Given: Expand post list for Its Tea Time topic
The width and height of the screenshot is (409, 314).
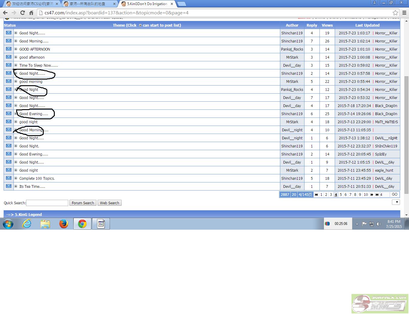Looking at the screenshot, I should (16, 186).
